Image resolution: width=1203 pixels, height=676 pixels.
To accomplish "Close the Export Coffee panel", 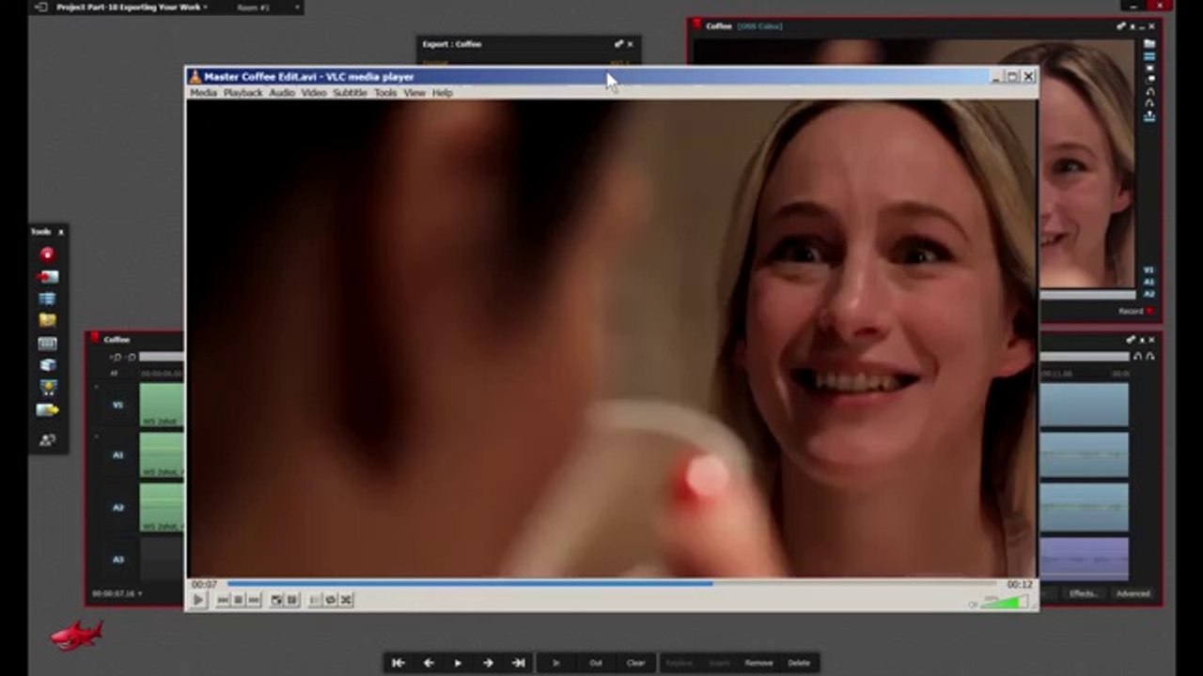I will (x=631, y=44).
